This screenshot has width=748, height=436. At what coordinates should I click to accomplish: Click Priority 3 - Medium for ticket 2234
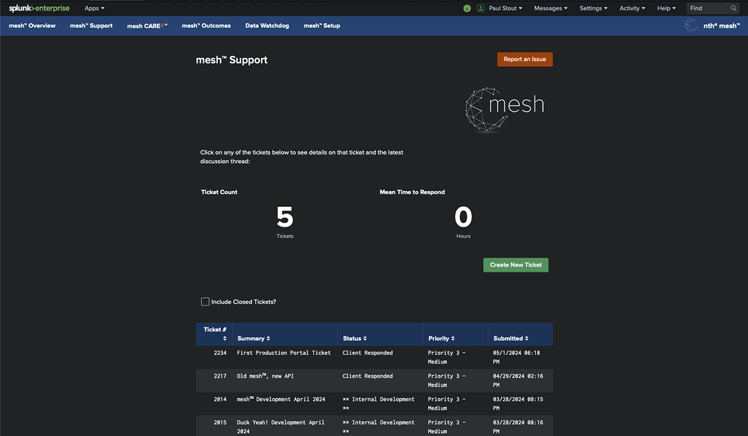(446, 358)
